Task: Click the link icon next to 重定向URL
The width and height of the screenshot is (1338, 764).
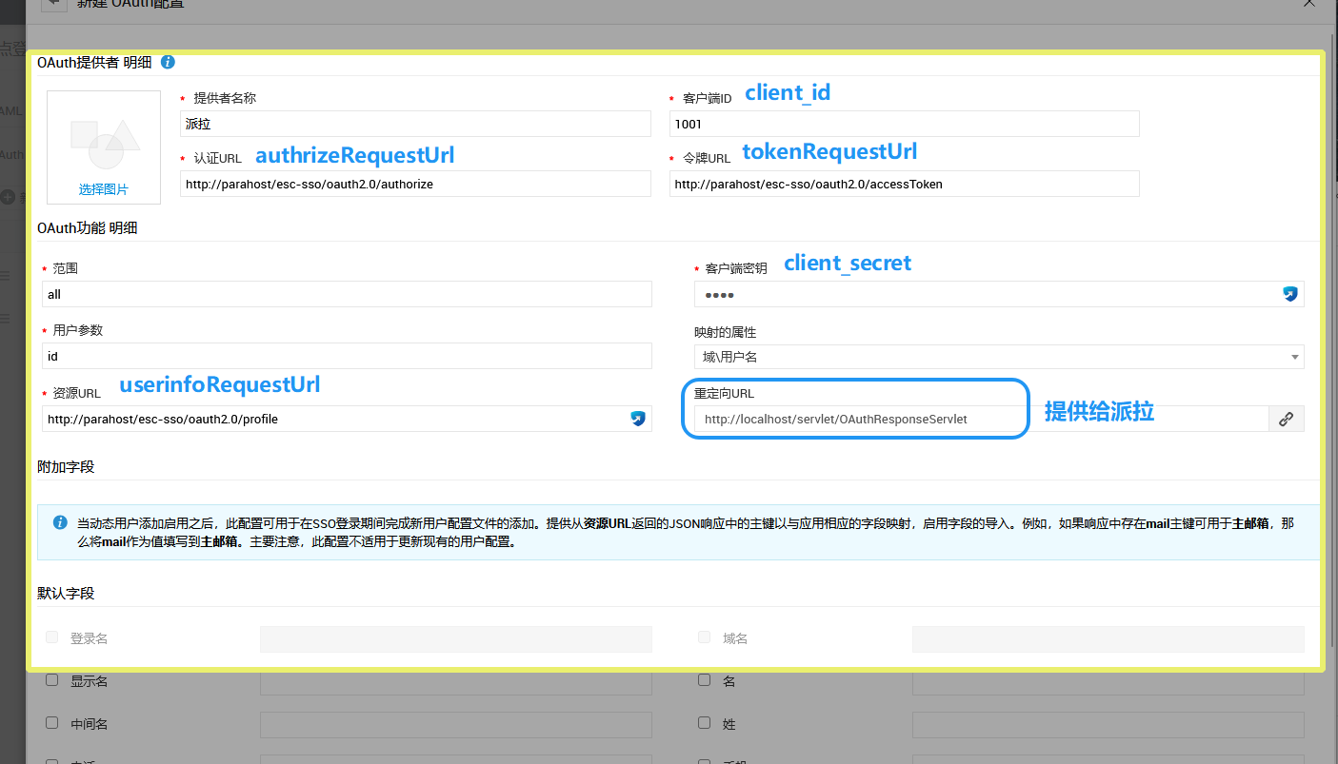Action: (x=1286, y=419)
